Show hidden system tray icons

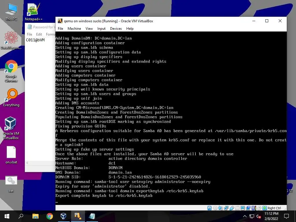coord(245,216)
